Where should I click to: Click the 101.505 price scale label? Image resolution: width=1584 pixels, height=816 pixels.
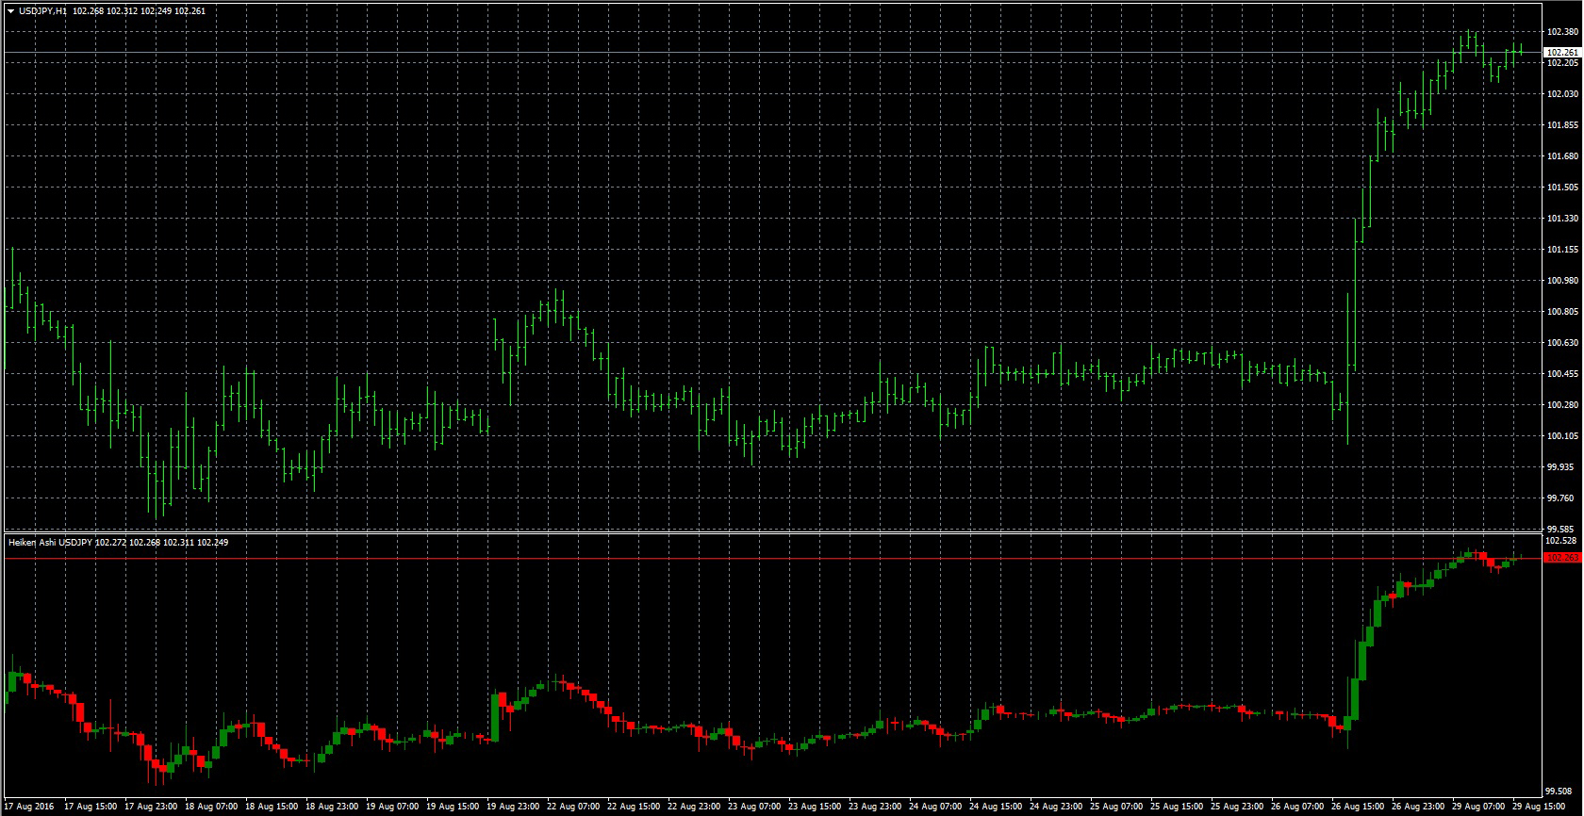[x=1562, y=188]
